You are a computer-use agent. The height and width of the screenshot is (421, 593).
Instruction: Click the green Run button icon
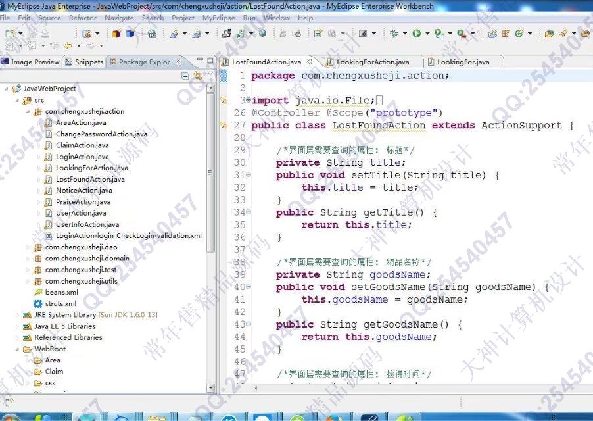[x=416, y=34]
